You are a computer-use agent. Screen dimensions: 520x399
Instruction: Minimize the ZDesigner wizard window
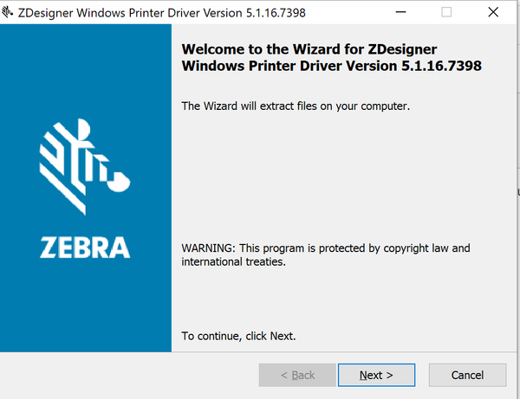click(x=400, y=13)
